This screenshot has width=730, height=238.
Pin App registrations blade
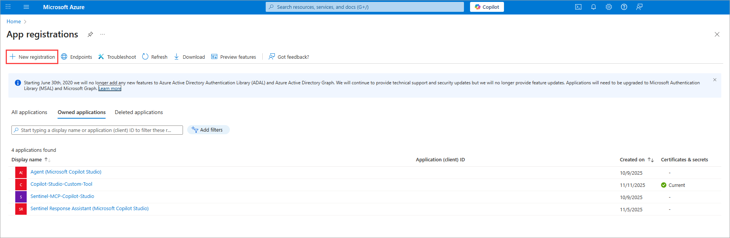90,34
